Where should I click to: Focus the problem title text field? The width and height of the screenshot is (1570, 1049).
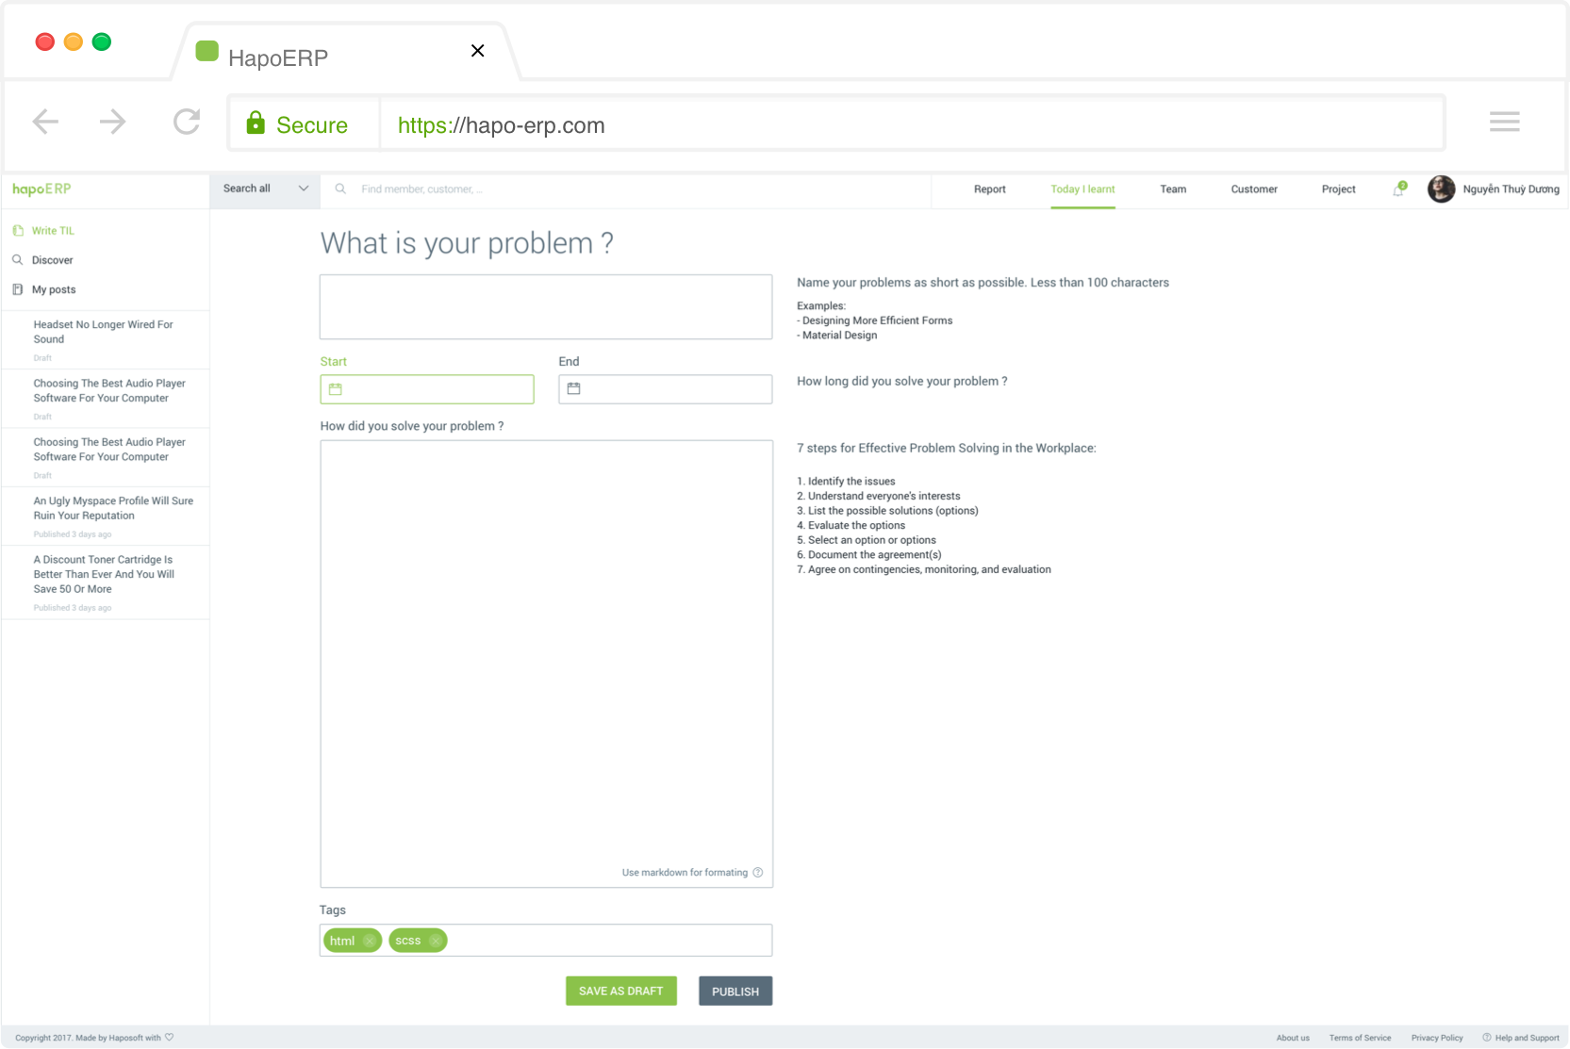pos(546,307)
